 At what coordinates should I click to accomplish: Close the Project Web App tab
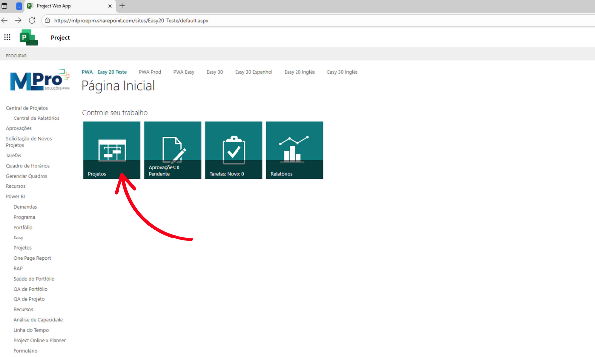(110, 6)
